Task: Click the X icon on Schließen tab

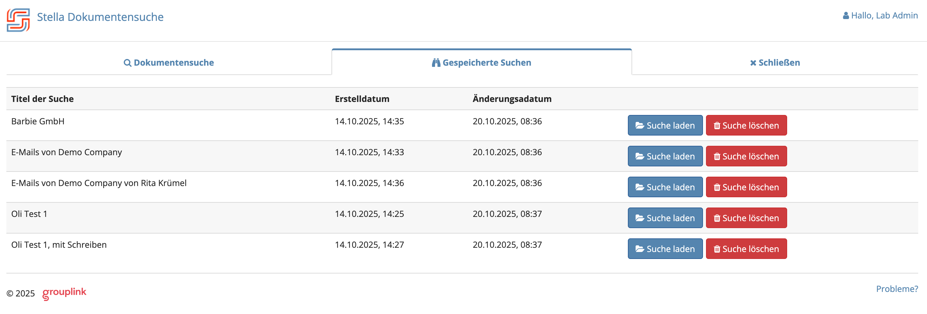Action: tap(753, 63)
